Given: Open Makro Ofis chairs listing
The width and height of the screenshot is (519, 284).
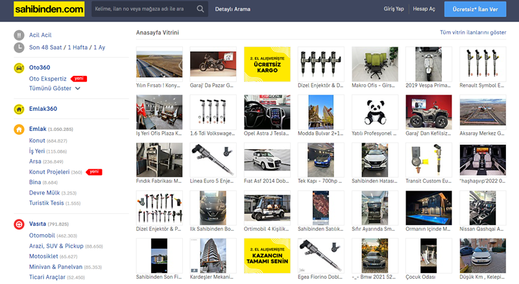Looking at the screenshot, I should pyautogui.click(x=375, y=64).
